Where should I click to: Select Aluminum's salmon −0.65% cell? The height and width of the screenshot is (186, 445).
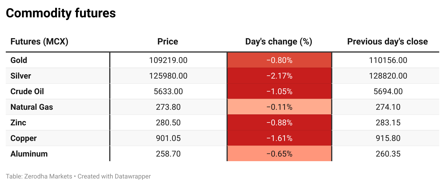click(279, 154)
